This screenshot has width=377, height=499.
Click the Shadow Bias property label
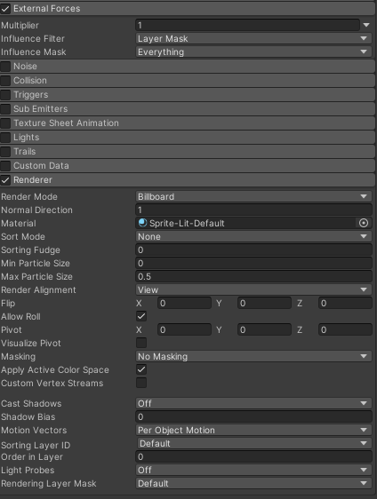28,417
